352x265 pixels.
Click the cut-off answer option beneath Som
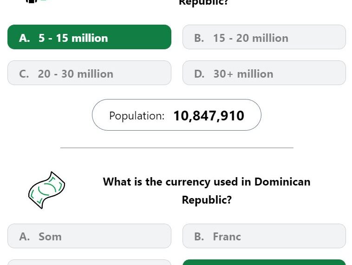tap(89, 262)
